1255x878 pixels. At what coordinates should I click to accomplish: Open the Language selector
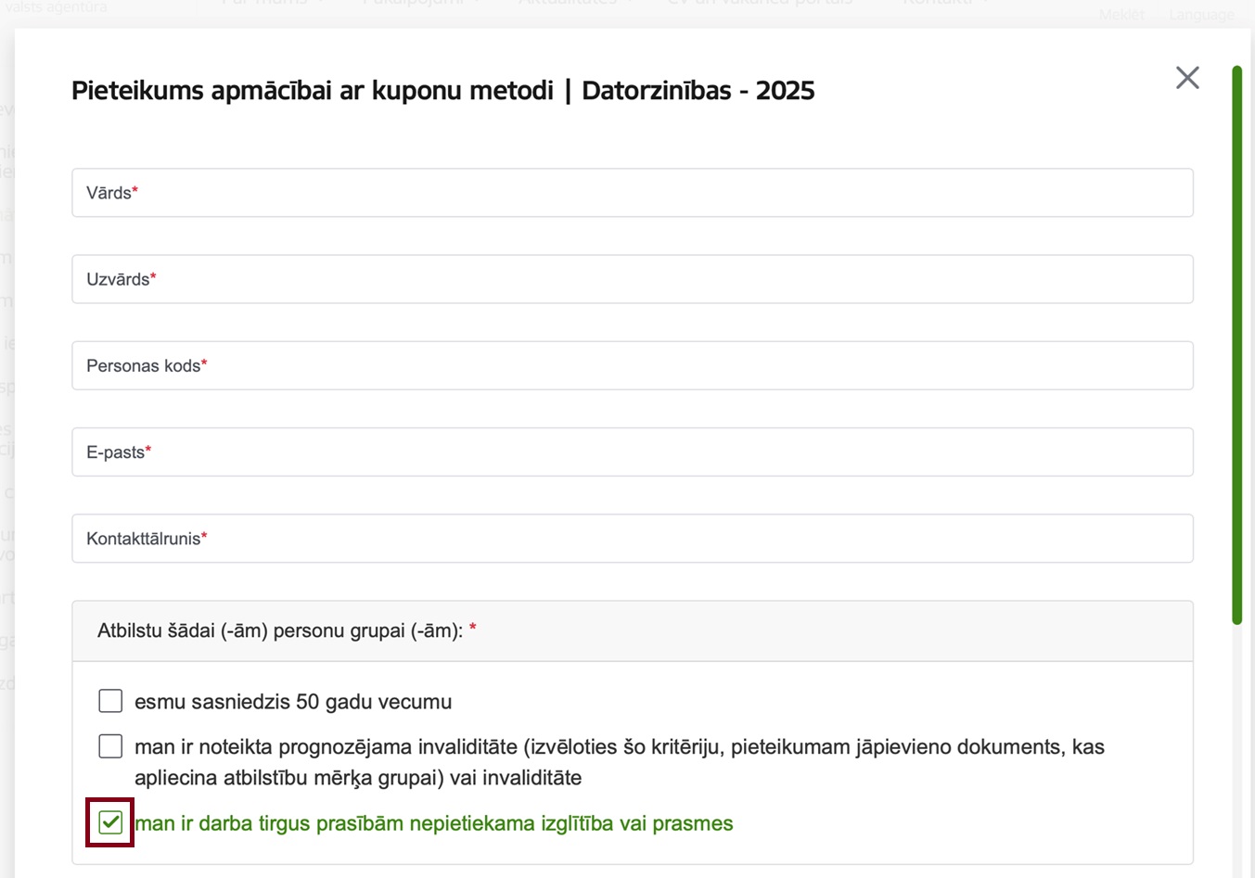pos(1201,15)
